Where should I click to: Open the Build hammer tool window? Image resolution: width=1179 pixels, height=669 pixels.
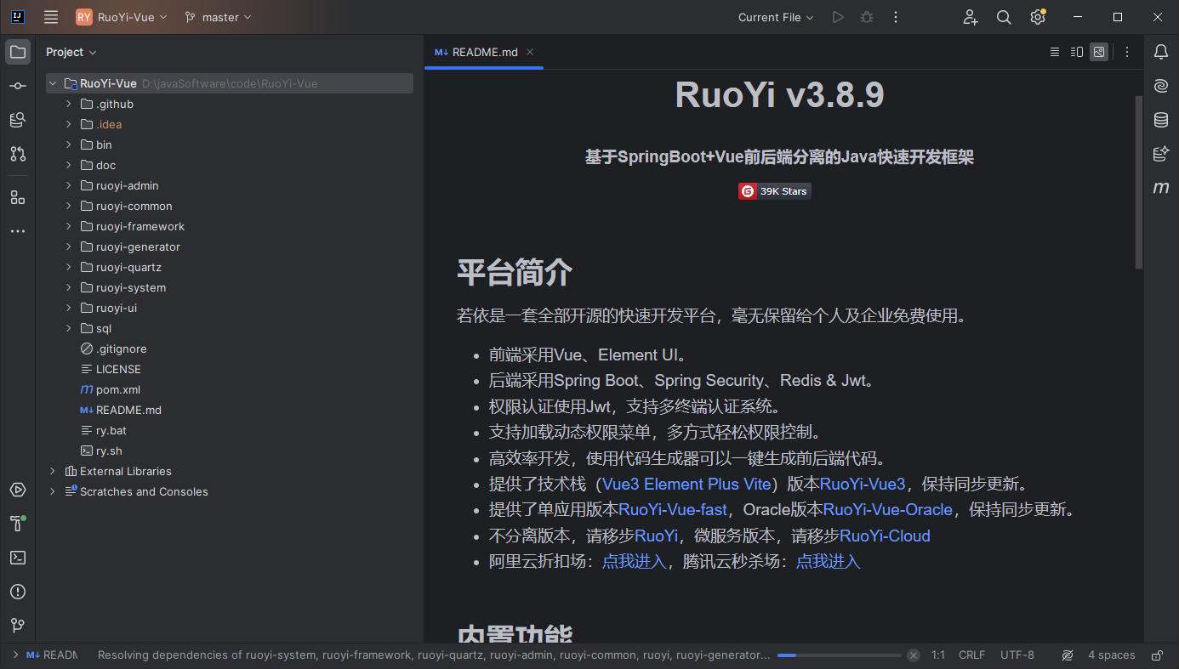[x=17, y=524]
